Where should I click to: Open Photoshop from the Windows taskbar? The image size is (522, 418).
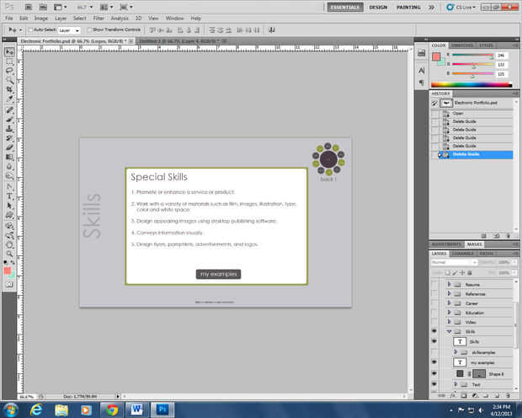point(163,409)
